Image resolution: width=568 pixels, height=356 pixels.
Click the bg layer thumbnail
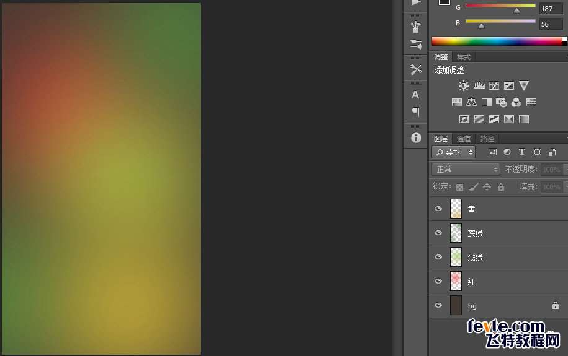pyautogui.click(x=456, y=305)
